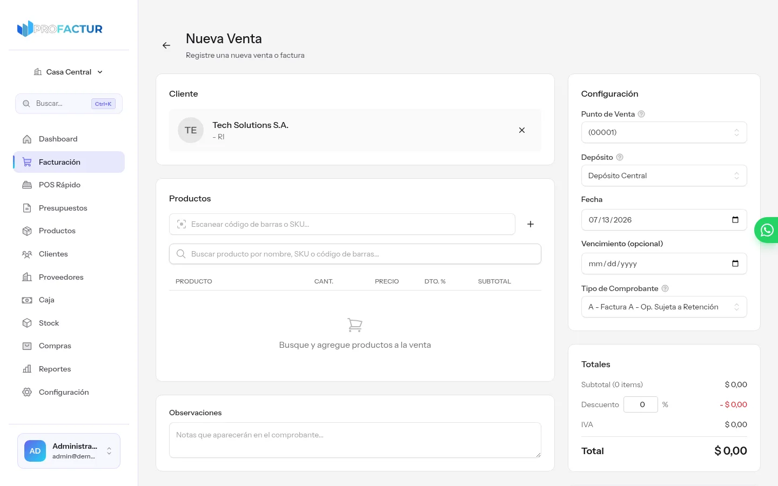Click the PRECIO column header

point(387,281)
